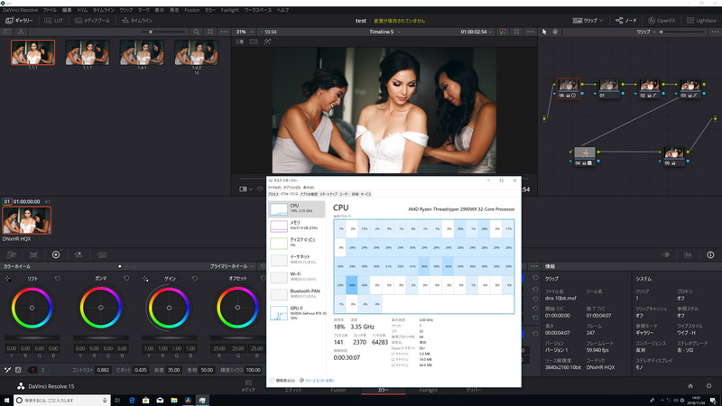Click the auto balance wand icon
The image size is (722, 406).
(7, 370)
